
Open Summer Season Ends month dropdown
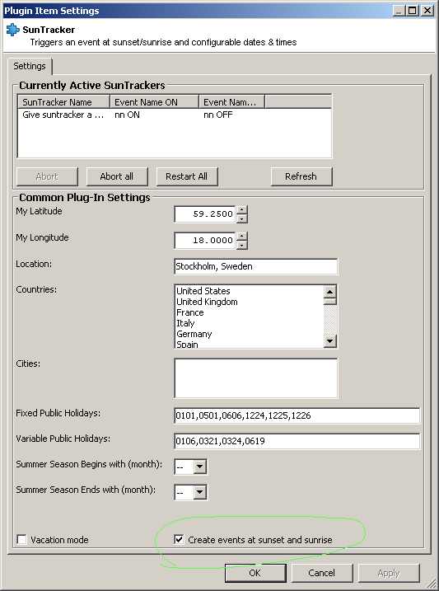(x=199, y=492)
